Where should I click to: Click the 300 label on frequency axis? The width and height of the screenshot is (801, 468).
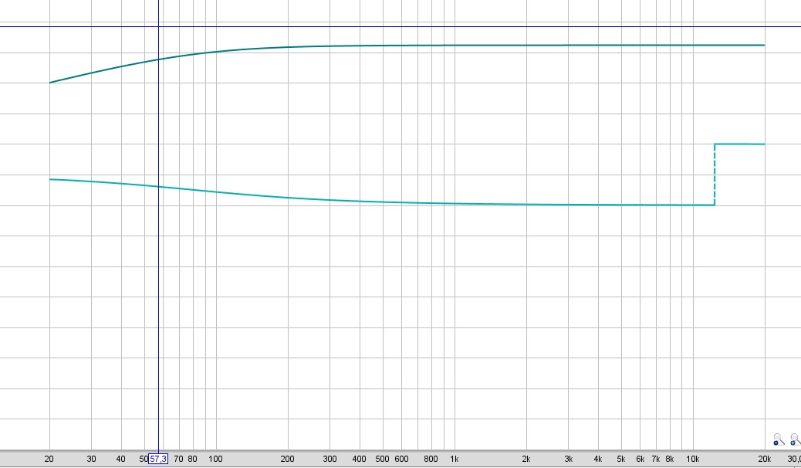point(330,459)
